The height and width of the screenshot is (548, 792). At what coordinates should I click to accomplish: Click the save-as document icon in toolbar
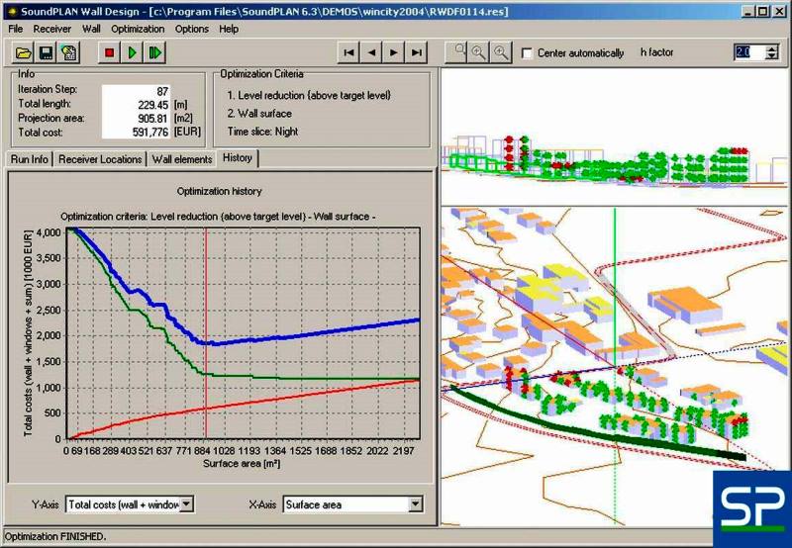pyautogui.click(x=68, y=52)
